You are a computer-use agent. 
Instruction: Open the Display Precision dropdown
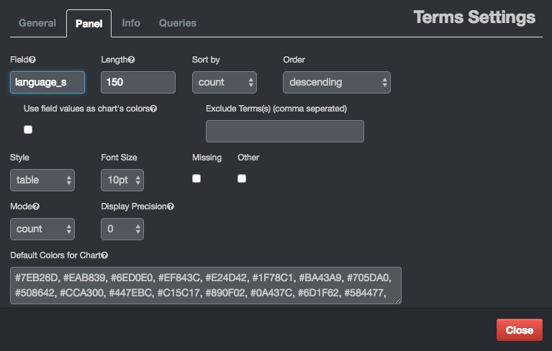(x=122, y=229)
